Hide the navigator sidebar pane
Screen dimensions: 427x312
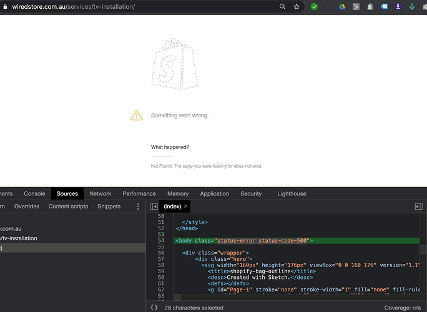pyautogui.click(x=154, y=207)
